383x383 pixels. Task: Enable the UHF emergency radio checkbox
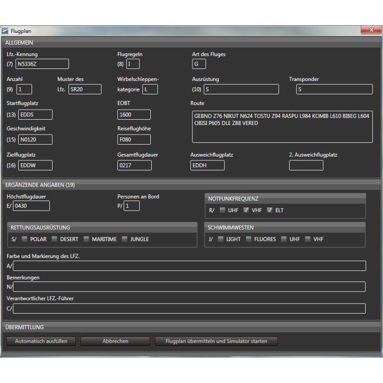click(x=222, y=210)
